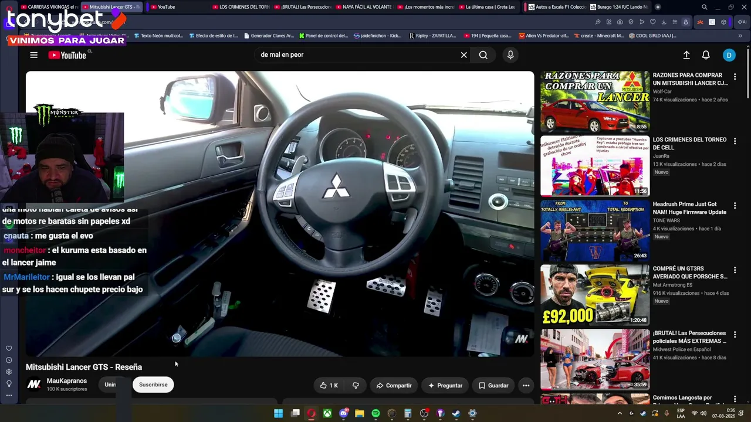Switch to the Burago 1:24 R/C Lando tab
Screen dimensions: 751x422
pos(618,7)
